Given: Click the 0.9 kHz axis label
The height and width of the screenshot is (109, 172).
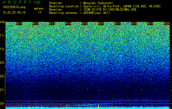Looking at the screenshot, I should [x=2, y=63].
